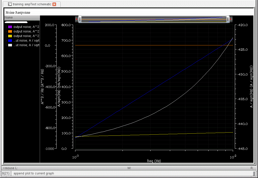Click the Noise Response graph title
Screen dimensions: 258x178
[18, 12]
